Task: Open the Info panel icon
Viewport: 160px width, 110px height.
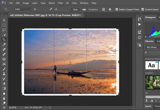Action: tap(139, 37)
